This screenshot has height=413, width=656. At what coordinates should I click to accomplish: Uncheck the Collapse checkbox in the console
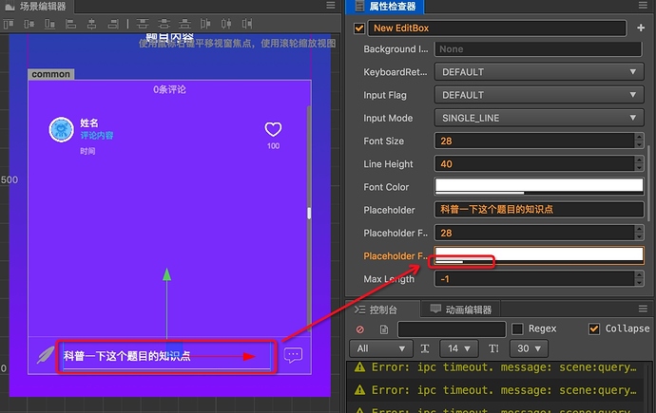[594, 329]
